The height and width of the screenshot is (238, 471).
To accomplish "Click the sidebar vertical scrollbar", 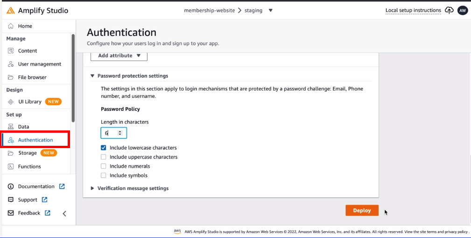I will tap(73, 78).
